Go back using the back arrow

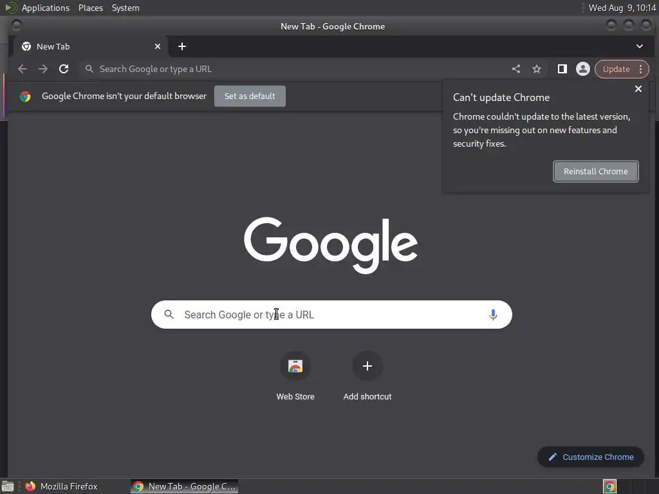23,69
